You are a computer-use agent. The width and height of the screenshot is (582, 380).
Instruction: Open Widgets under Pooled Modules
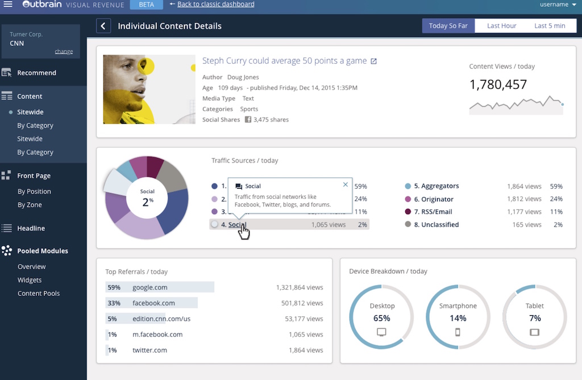click(30, 280)
